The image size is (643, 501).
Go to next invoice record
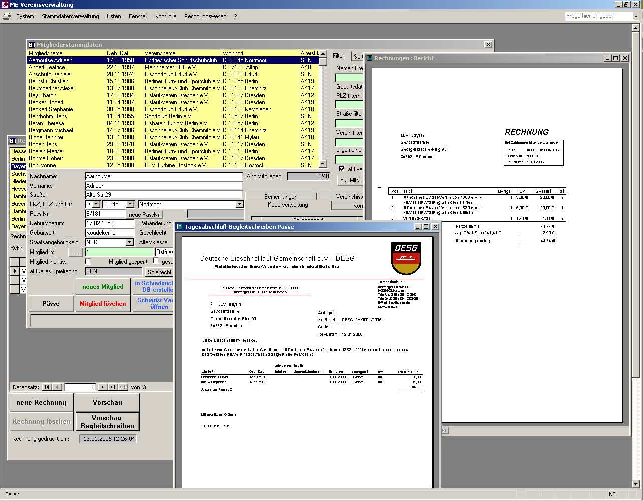click(x=102, y=387)
